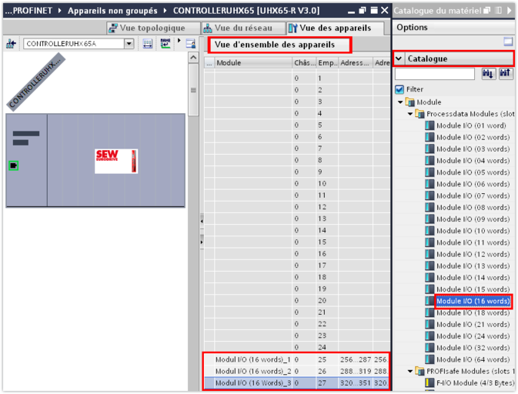Click the leftmost device toolbar icon
Image resolution: width=518 pixels, height=394 pixels.
(11, 45)
